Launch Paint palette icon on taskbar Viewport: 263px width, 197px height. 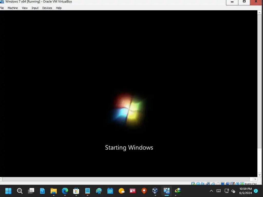tap(99, 191)
